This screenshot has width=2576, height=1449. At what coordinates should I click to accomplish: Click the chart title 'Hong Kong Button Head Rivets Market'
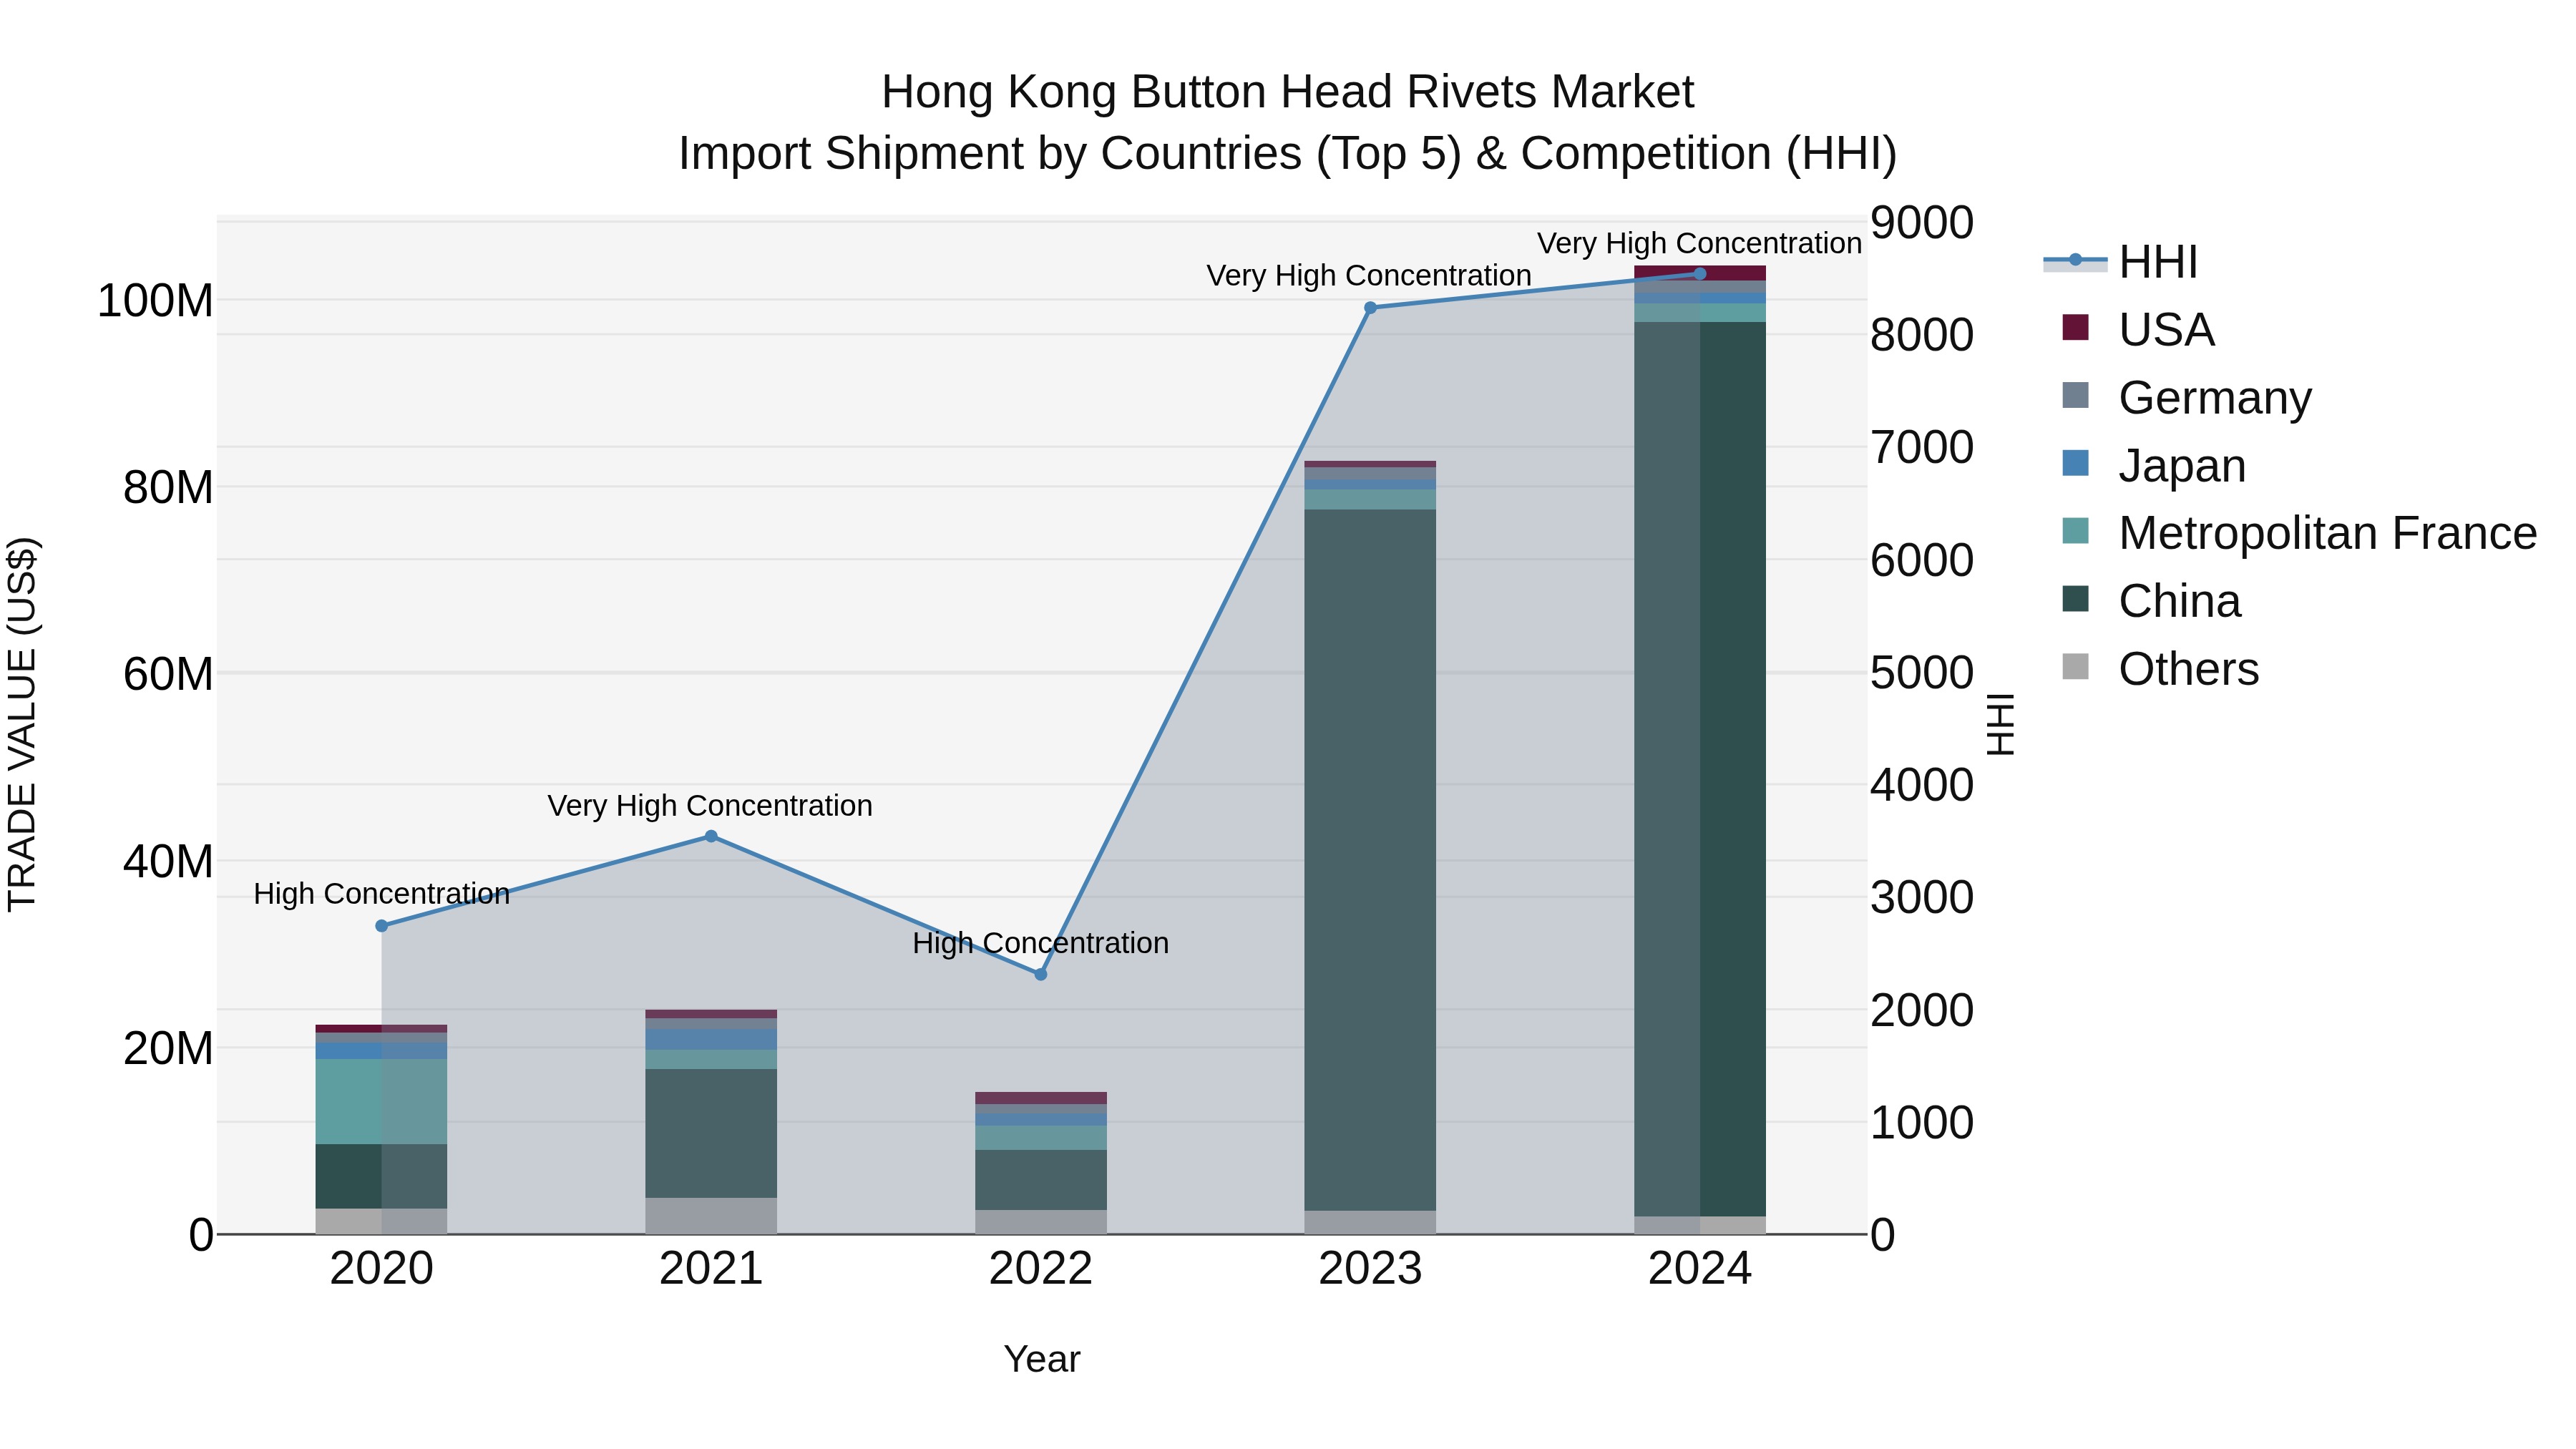(x=1288, y=92)
